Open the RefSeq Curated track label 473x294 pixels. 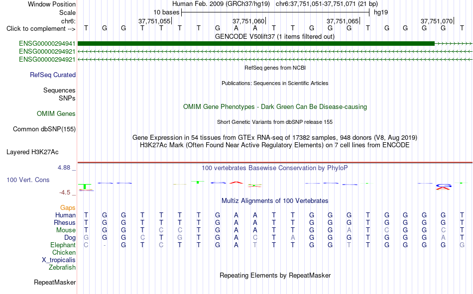point(53,75)
